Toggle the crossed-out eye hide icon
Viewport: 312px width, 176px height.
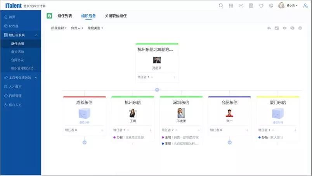tap(292, 28)
